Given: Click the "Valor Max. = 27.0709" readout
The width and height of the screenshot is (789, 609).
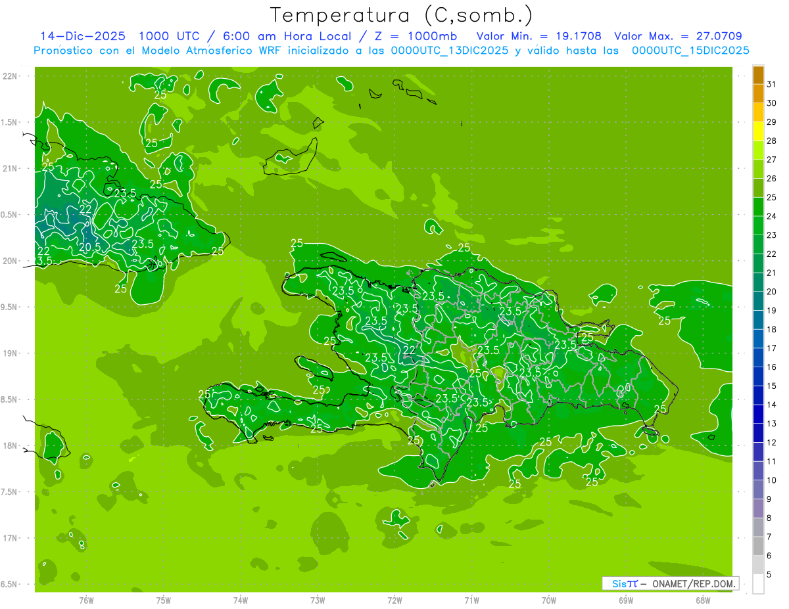Looking at the screenshot, I should pyautogui.click(x=679, y=37).
